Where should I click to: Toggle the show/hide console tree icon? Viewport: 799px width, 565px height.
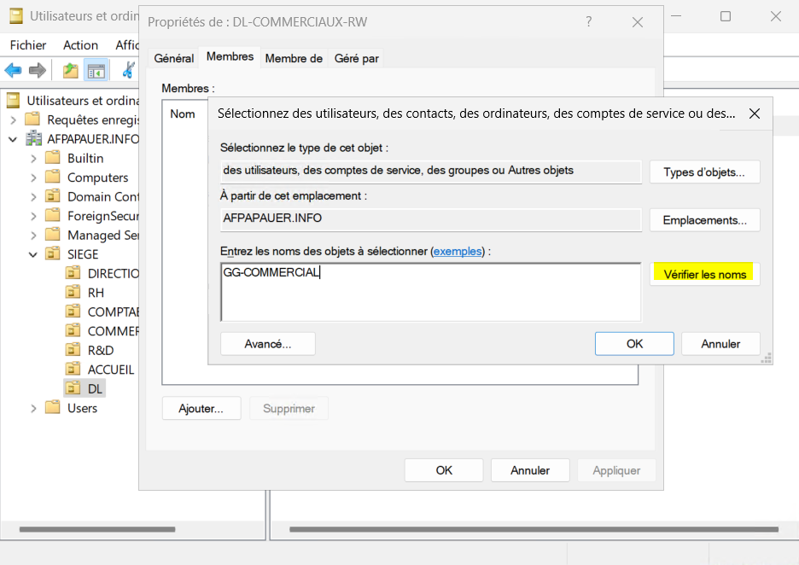coord(96,70)
